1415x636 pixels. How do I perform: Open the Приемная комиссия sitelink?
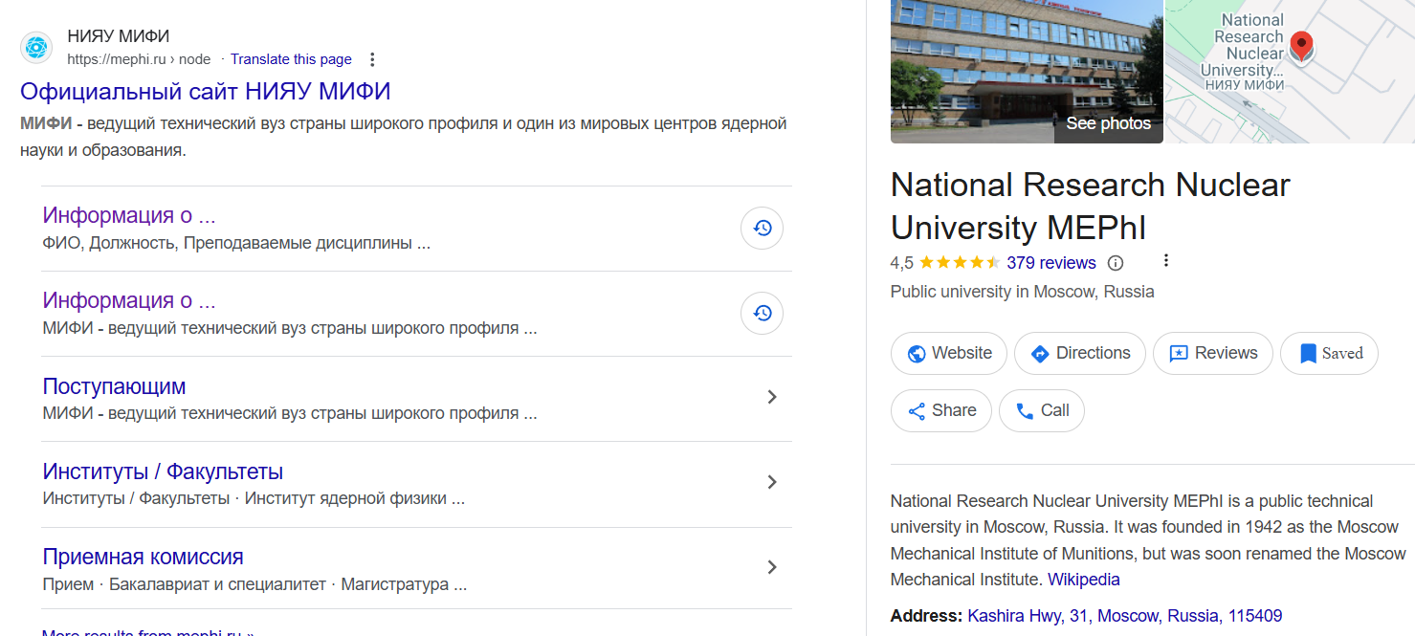pyautogui.click(x=144, y=557)
